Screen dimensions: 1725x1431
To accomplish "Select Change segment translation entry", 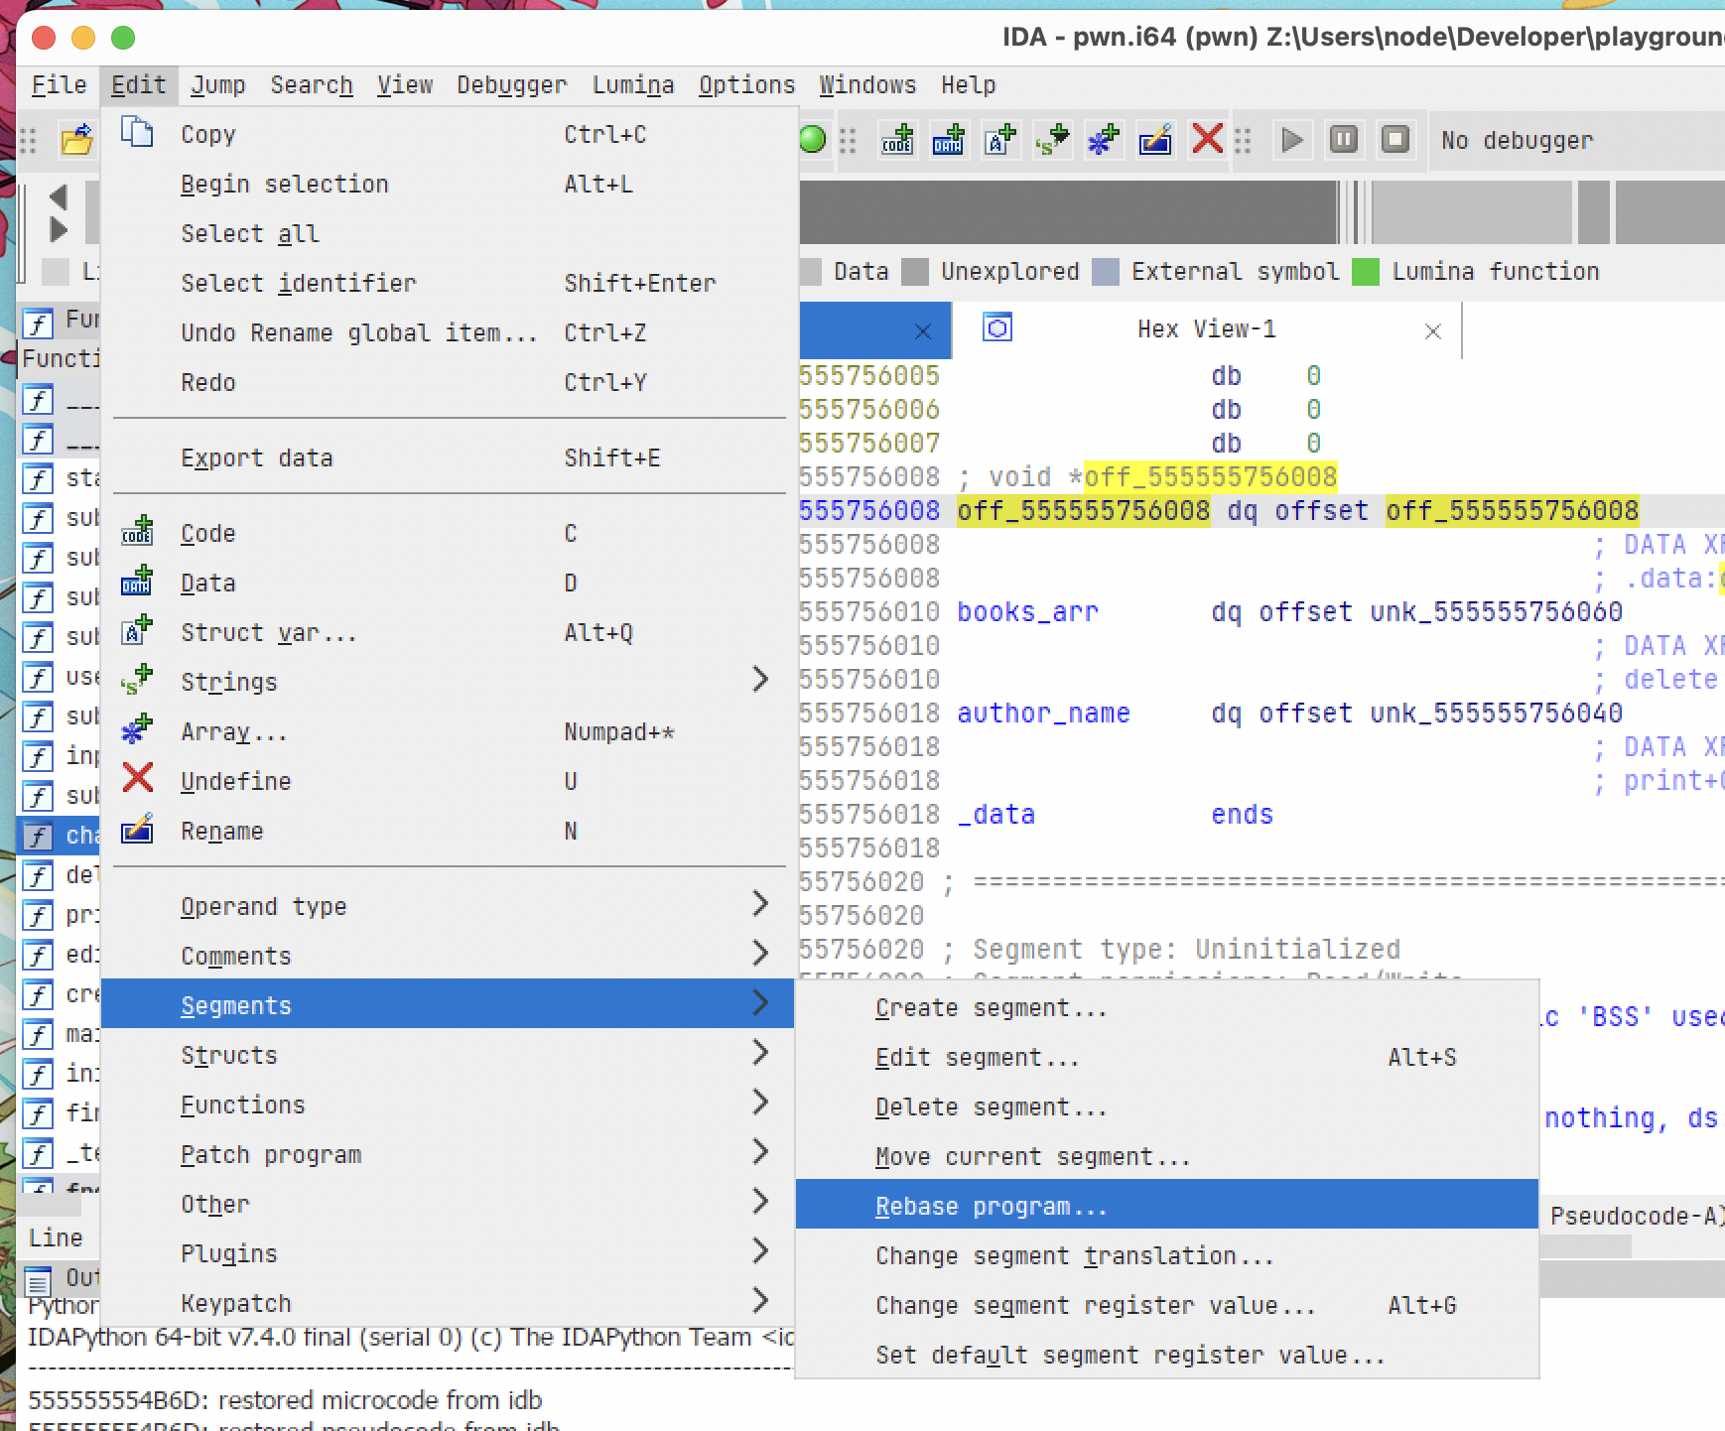I will point(1167,1254).
